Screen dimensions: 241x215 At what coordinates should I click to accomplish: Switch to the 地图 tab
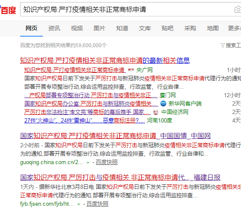click(x=213, y=28)
